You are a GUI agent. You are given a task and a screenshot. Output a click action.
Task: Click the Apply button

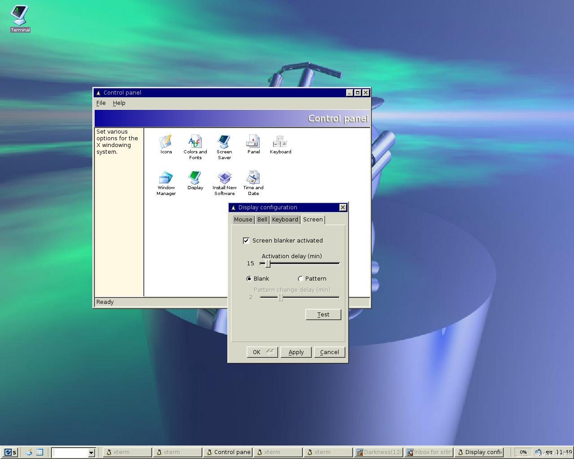(296, 352)
